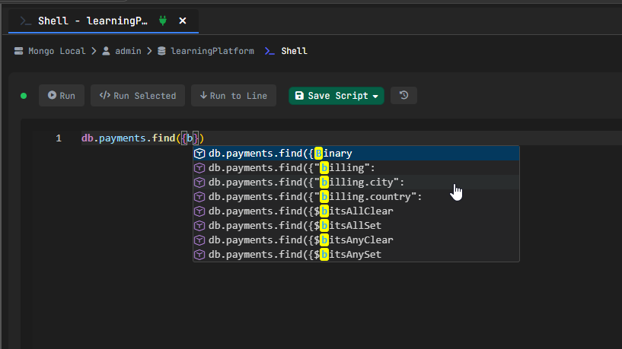Click line number 1 in the gutter
This screenshot has height=349, width=622.
[x=59, y=138]
